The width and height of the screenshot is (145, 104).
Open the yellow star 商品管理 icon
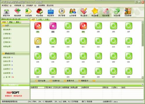[x=95, y=12]
